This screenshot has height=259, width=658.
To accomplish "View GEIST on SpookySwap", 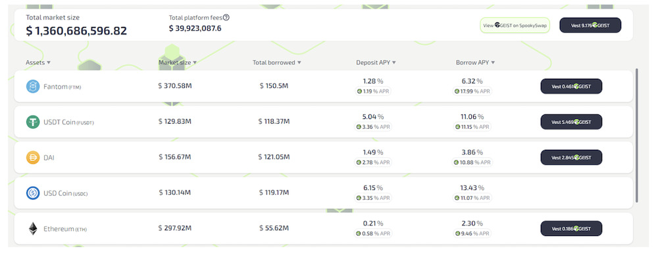I will 515,25.
